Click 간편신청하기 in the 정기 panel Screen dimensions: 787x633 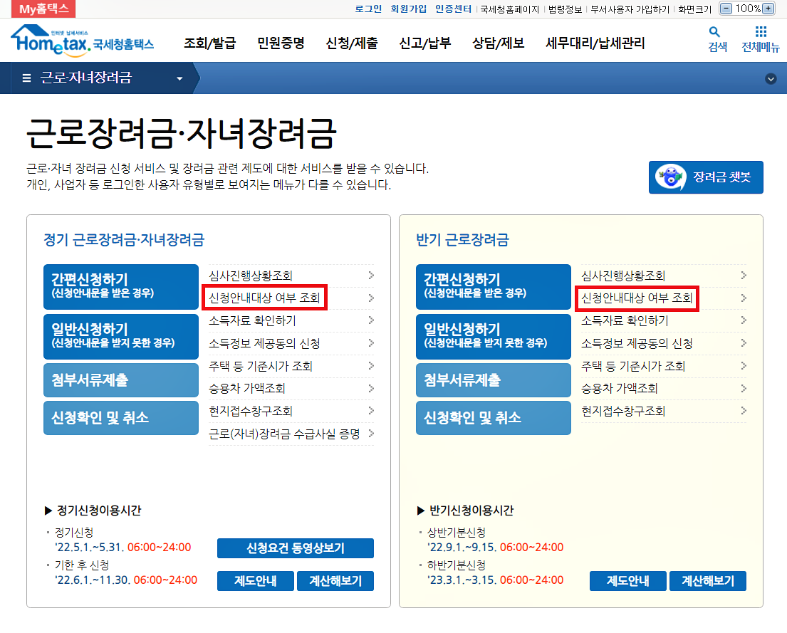(121, 287)
